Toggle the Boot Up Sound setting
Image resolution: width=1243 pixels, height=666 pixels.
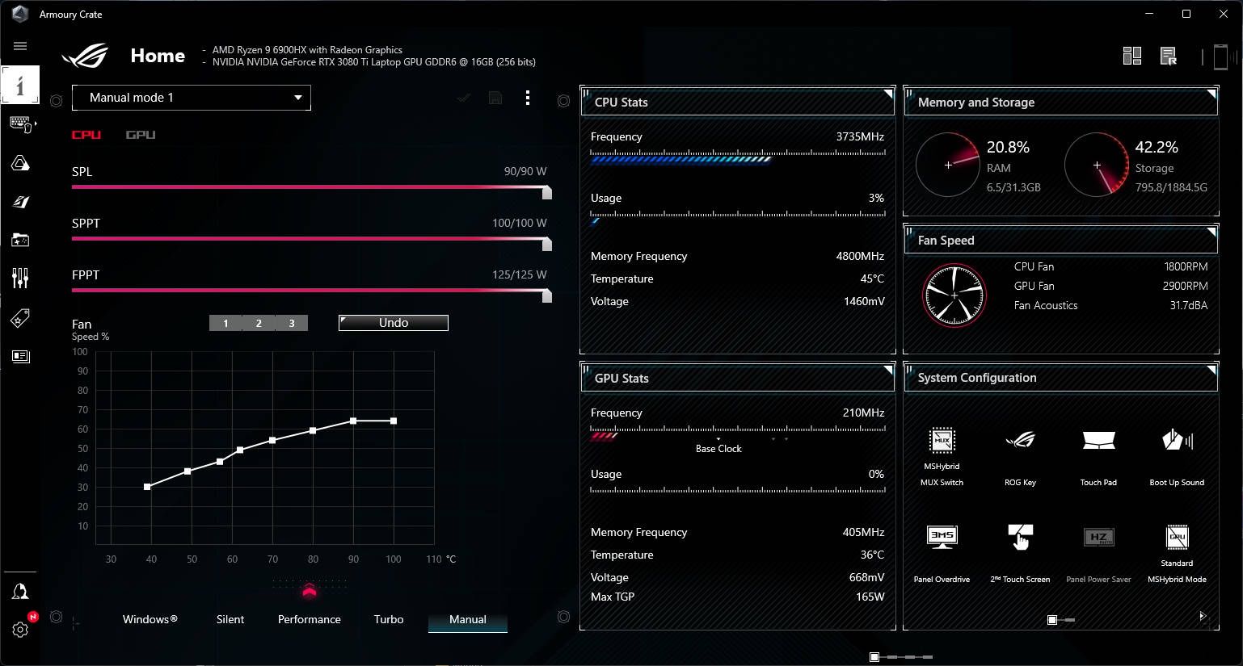click(x=1177, y=441)
